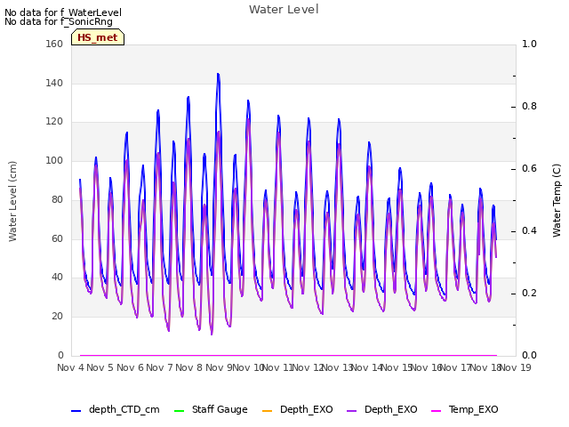Click the Nov 4 x-axis tick label
This screenshot has width=569, height=427.
point(70,367)
